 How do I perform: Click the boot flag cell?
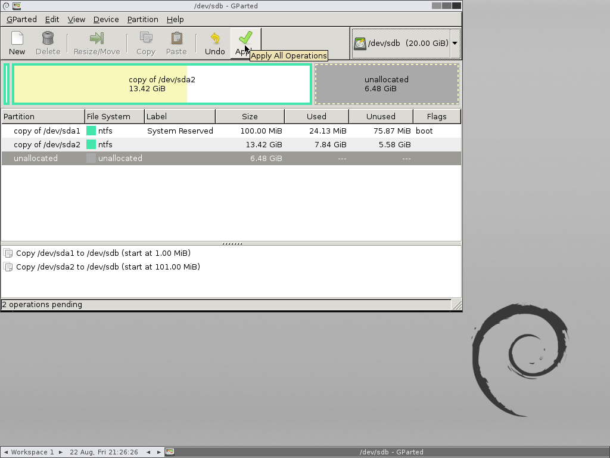coord(424,131)
